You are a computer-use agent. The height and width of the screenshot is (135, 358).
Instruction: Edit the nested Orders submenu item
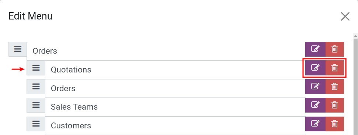315,86
